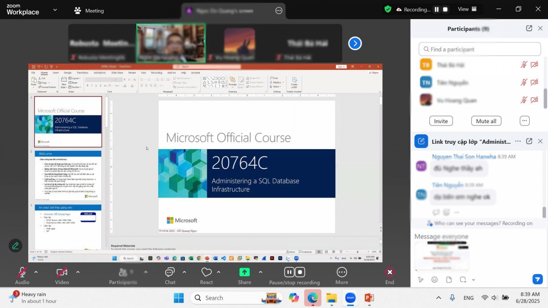Expand the Chat options arrow
The width and height of the screenshot is (548, 308).
click(x=184, y=272)
